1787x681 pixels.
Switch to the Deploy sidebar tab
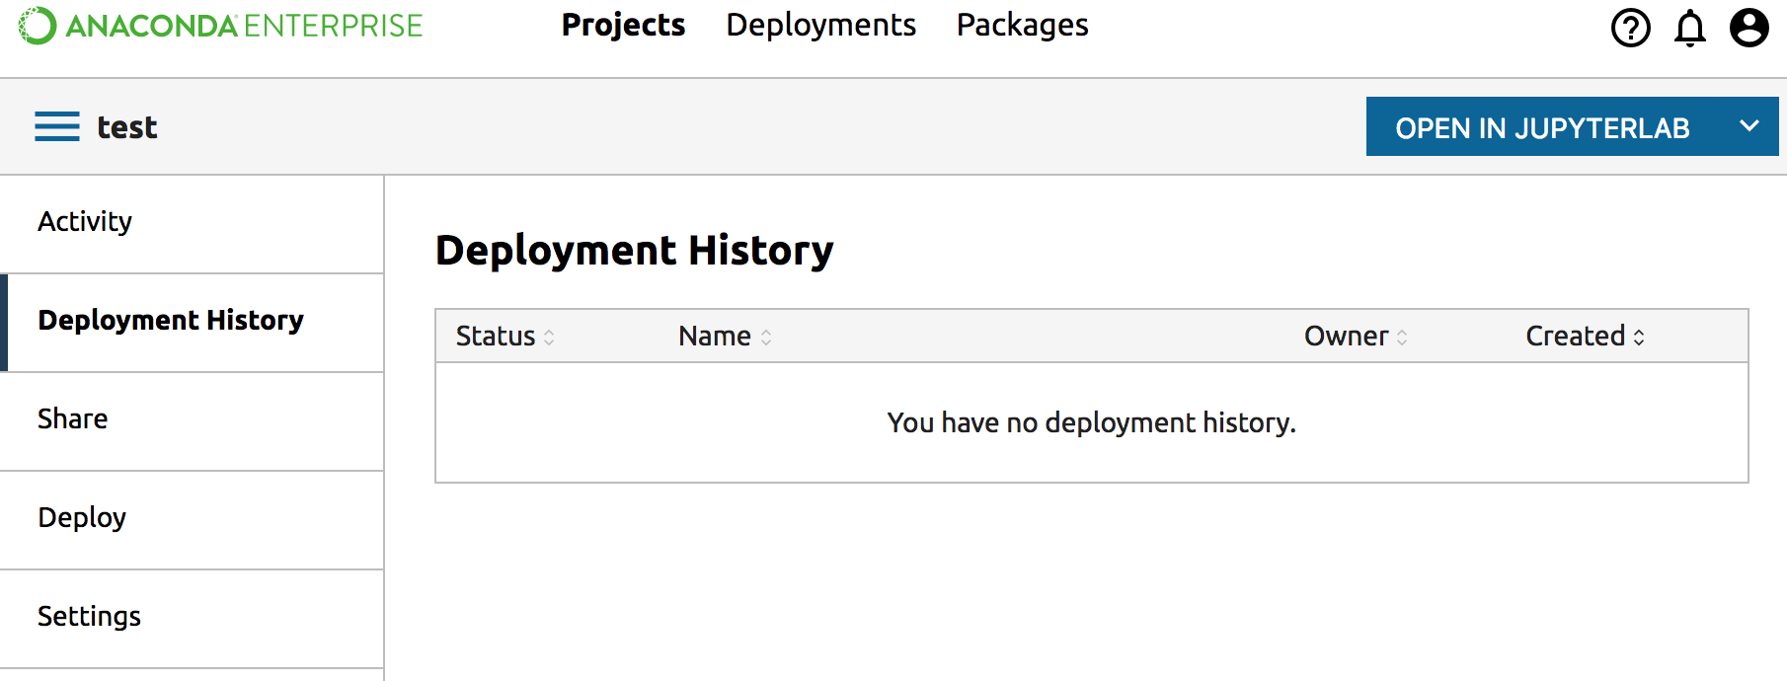pos(82,518)
